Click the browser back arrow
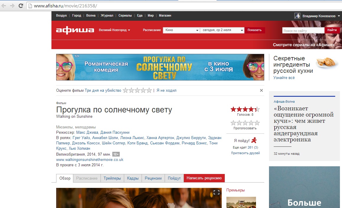Viewport: 342px width, 208px height. pos(4,6)
